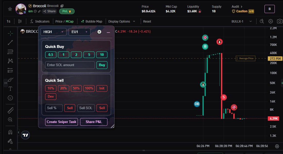Image resolution: width=283 pixels, height=154 pixels.
Task: Expand the left sidebar double-chevron
Action: point(6,83)
